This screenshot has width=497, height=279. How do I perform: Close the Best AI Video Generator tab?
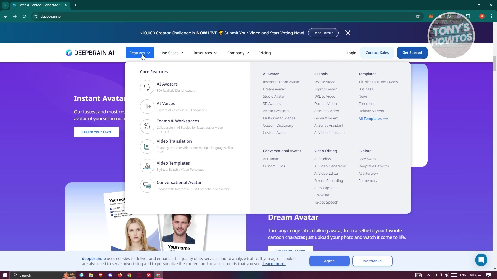pyautogui.click(x=66, y=5)
